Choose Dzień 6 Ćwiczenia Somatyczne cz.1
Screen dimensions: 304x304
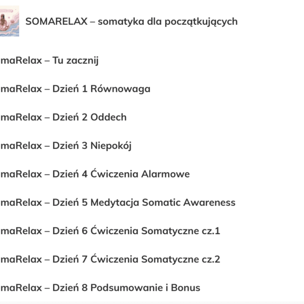point(110,231)
